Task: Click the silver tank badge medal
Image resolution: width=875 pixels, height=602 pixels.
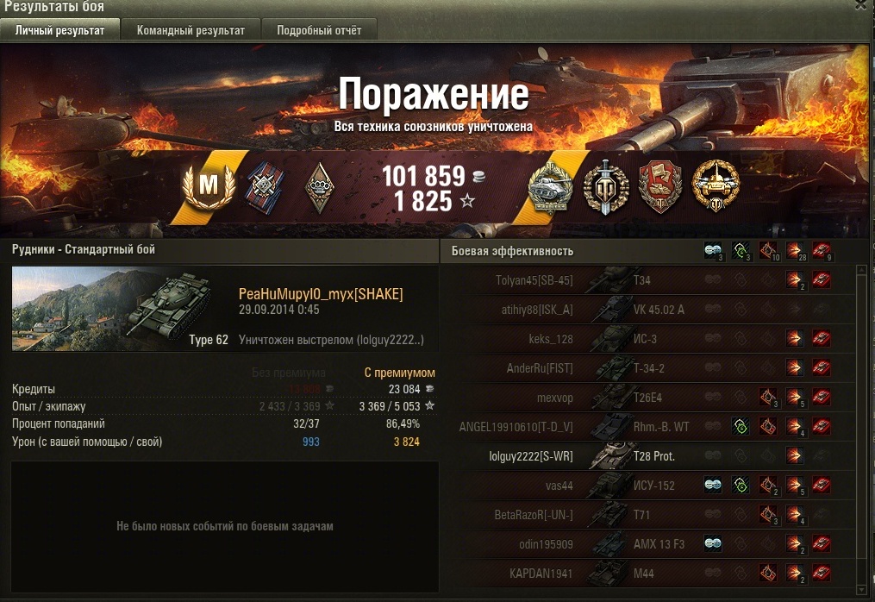Action: coord(551,186)
